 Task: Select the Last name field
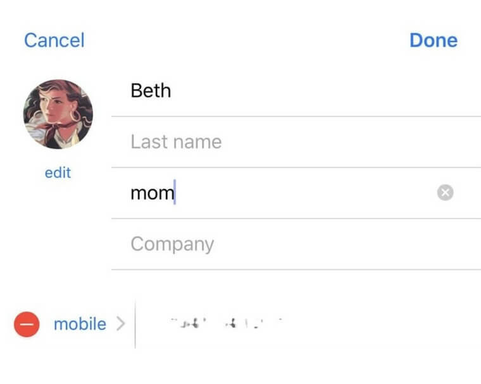pos(296,142)
